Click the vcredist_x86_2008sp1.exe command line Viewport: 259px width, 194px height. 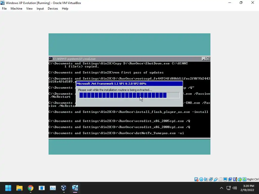click(x=119, y=127)
